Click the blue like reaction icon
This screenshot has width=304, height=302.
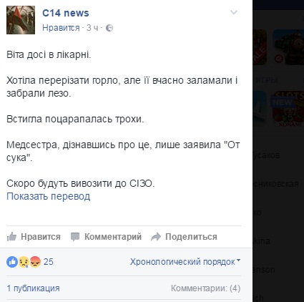(x=12, y=262)
